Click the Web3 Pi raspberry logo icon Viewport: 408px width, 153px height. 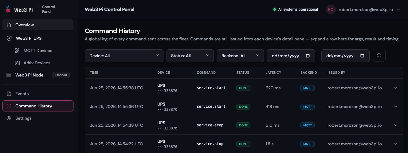[x=8, y=9]
